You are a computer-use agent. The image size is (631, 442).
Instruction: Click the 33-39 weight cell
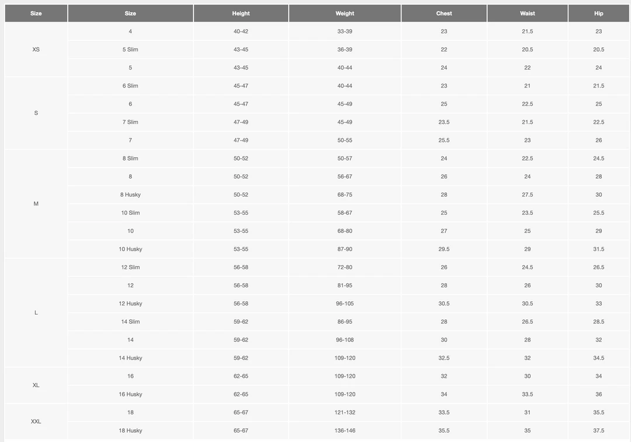pyautogui.click(x=345, y=32)
